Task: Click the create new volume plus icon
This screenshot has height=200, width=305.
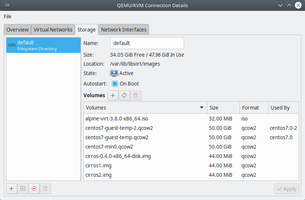Action: tap(113, 95)
